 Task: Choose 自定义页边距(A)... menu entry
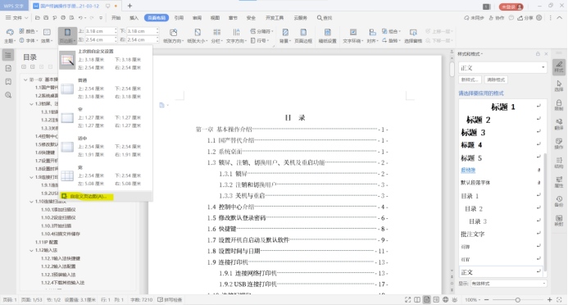tap(105, 196)
